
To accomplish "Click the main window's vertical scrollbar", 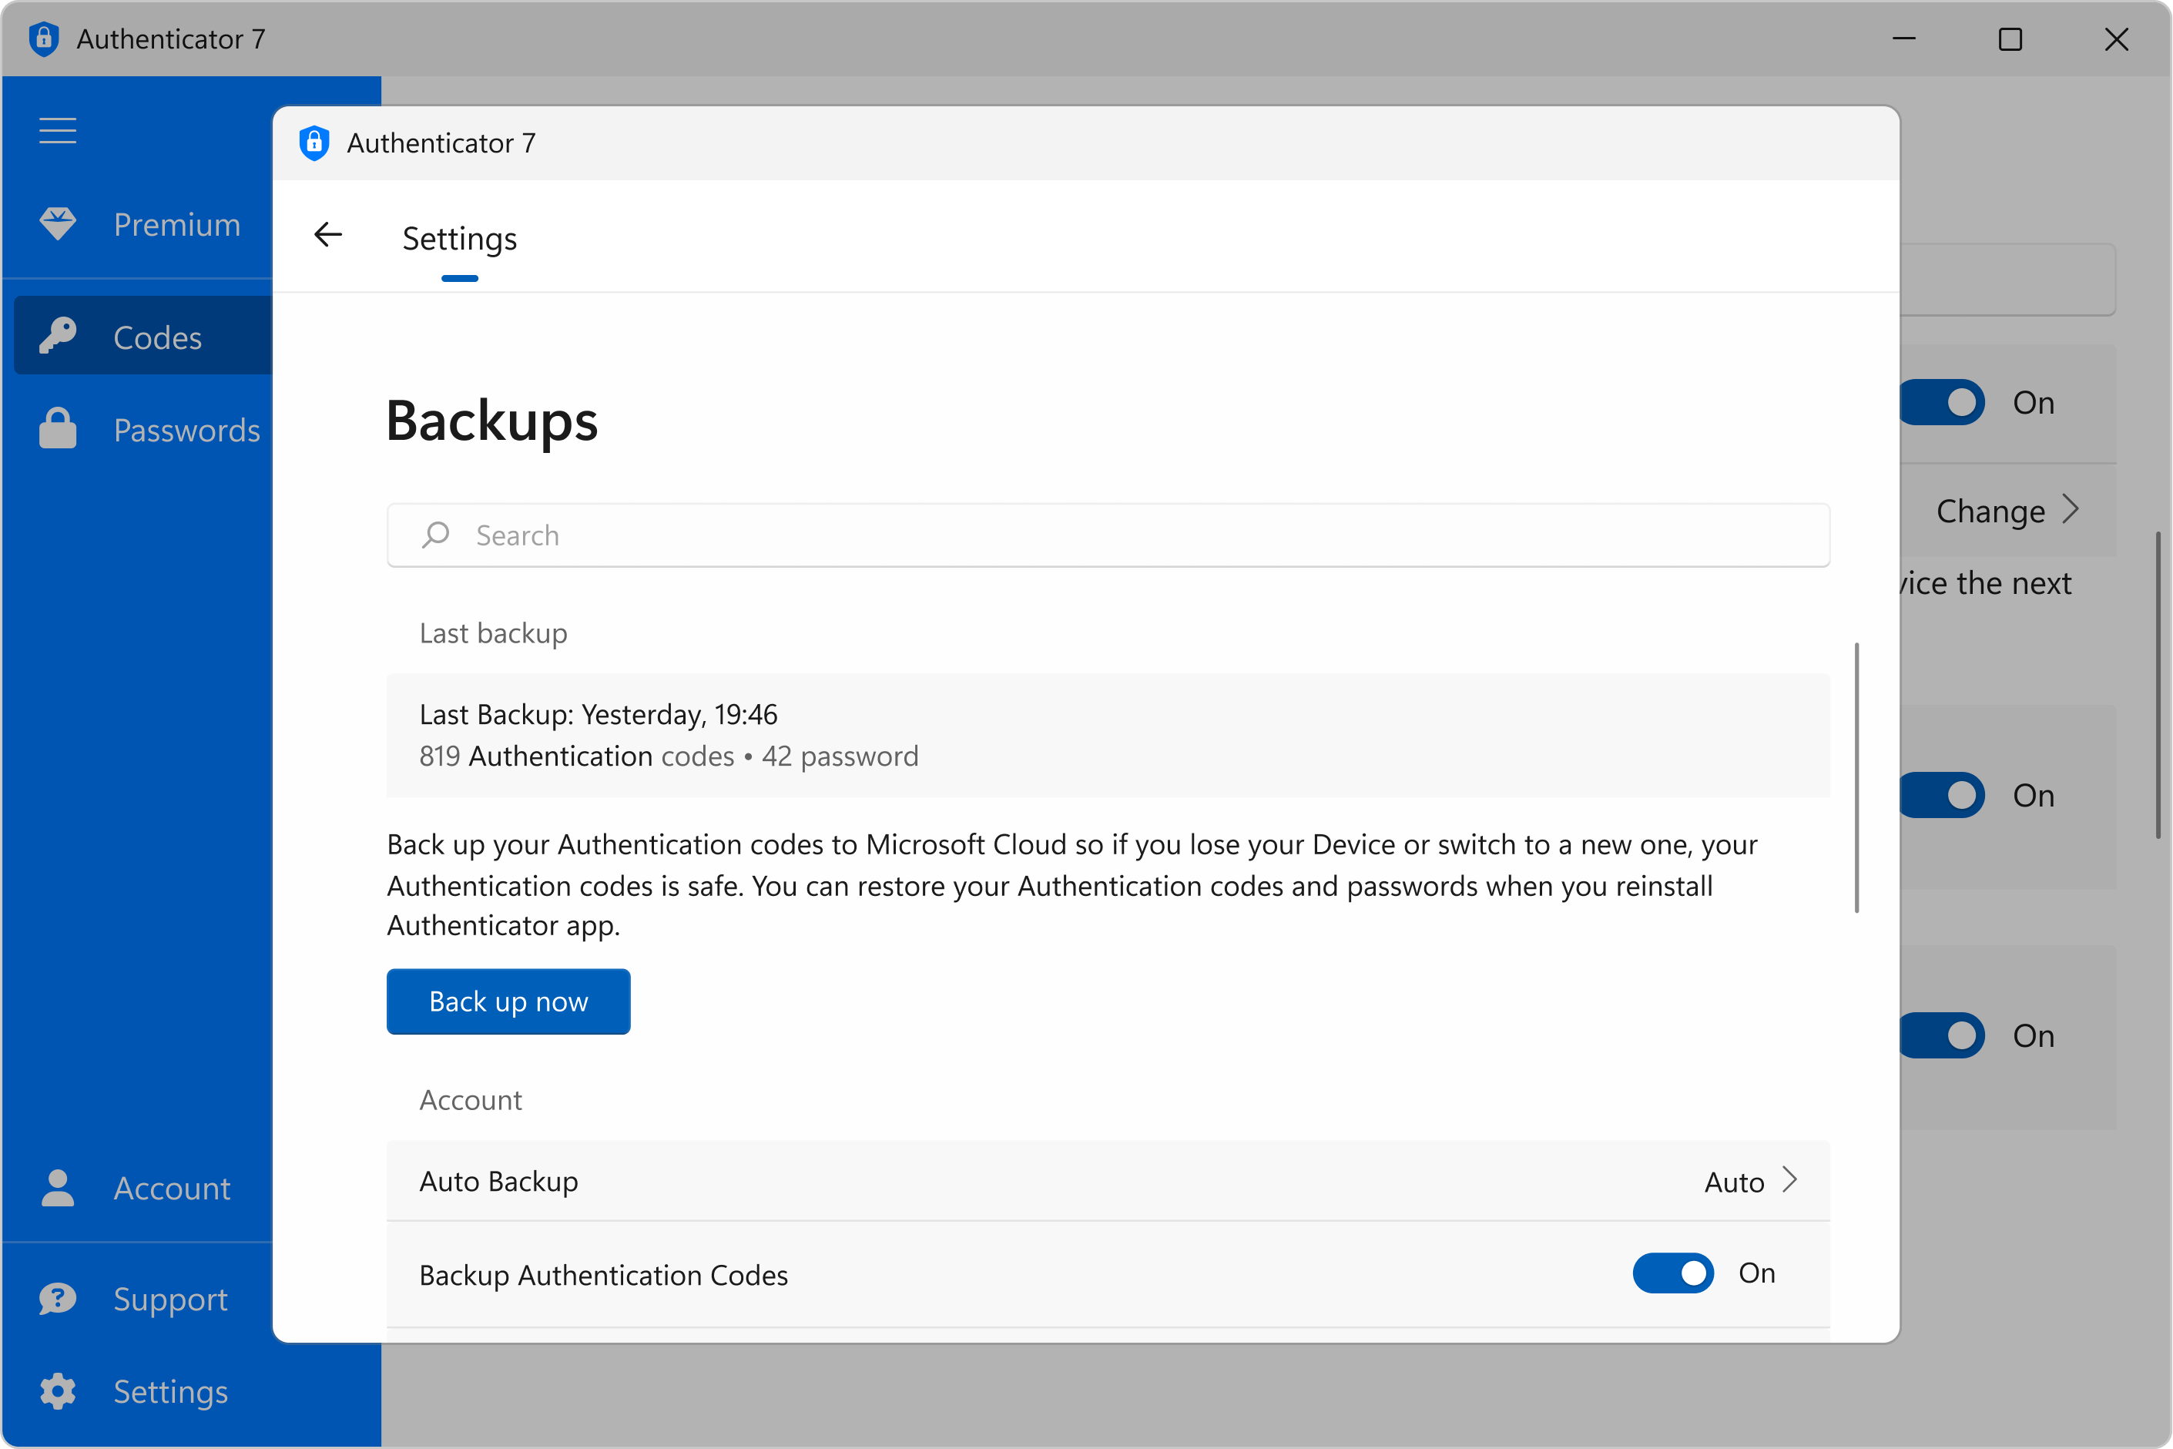I will coord(2158,685).
